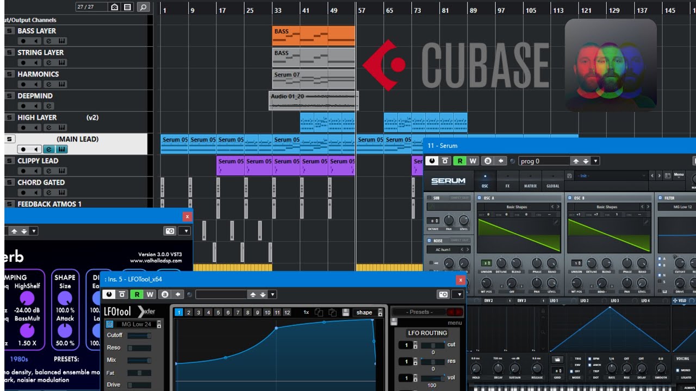Click the Serum preset save disk icon
This screenshot has width=696, height=391.
click(569, 176)
